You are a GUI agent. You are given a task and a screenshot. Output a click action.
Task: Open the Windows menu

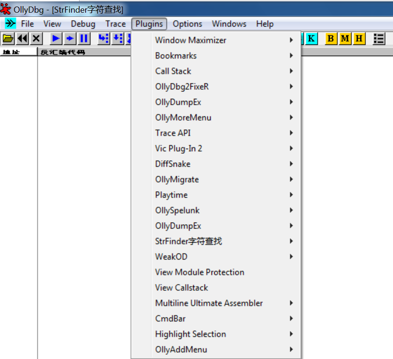pos(229,24)
